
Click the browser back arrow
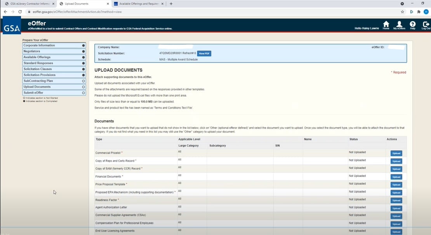click(5, 12)
